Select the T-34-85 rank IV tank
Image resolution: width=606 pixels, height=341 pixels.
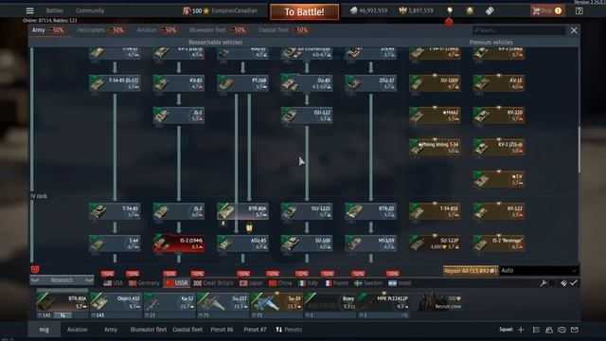(x=115, y=211)
